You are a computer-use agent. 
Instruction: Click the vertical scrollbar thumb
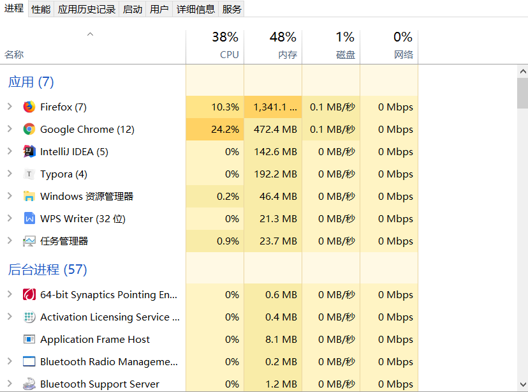pyautogui.click(x=522, y=93)
